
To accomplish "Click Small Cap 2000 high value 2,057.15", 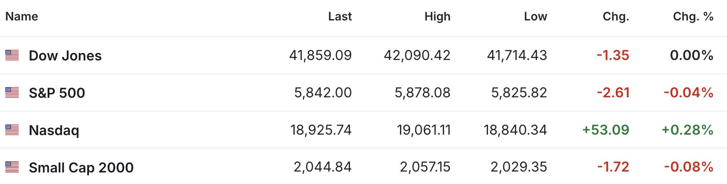I will pyautogui.click(x=425, y=167).
